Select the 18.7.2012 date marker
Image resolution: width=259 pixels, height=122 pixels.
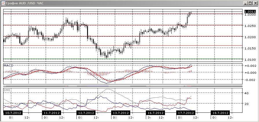[x=220, y=113]
